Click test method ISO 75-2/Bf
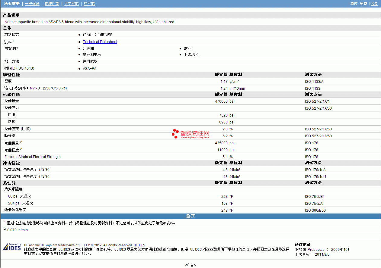The image size is (381, 268). (314, 197)
